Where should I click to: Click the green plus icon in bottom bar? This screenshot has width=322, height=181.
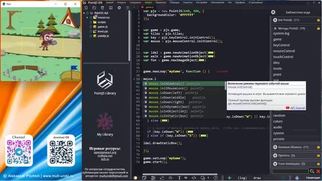click(229, 178)
